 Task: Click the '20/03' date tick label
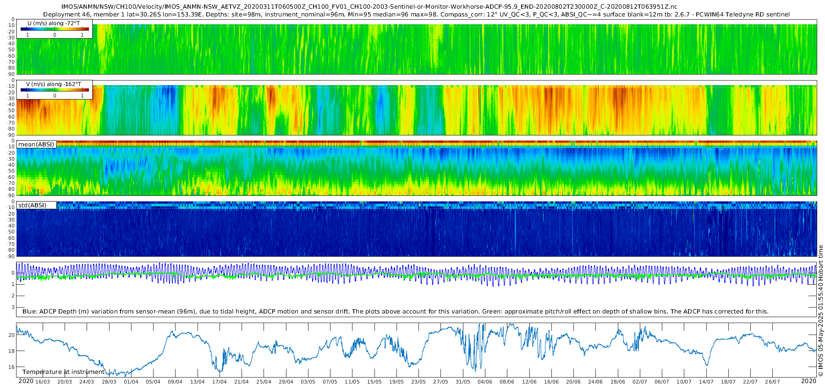(x=65, y=382)
